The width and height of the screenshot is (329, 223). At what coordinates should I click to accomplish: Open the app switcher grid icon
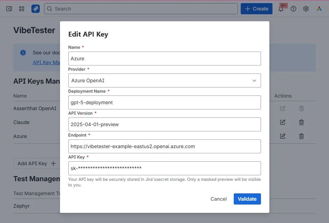coord(22,9)
